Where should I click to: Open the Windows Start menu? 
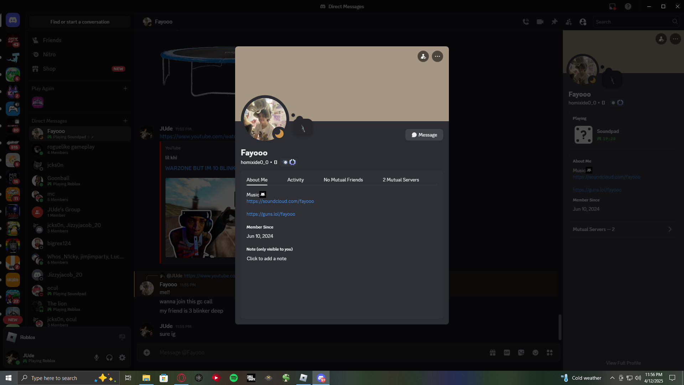[x=9, y=378]
